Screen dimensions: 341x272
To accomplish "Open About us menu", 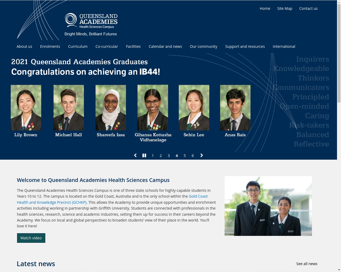I will point(24,46).
